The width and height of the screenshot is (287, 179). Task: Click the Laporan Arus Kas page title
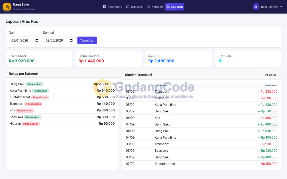(x=22, y=22)
